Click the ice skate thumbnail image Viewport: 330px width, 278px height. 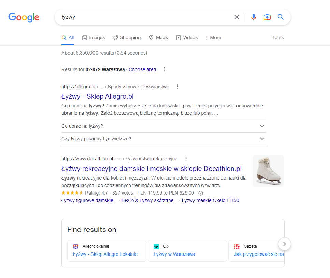coord(268,171)
